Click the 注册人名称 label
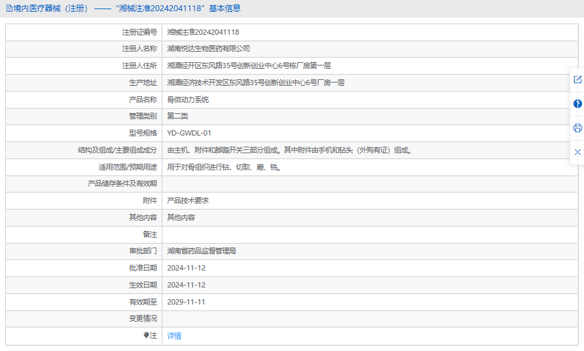The image size is (584, 351). [139, 48]
